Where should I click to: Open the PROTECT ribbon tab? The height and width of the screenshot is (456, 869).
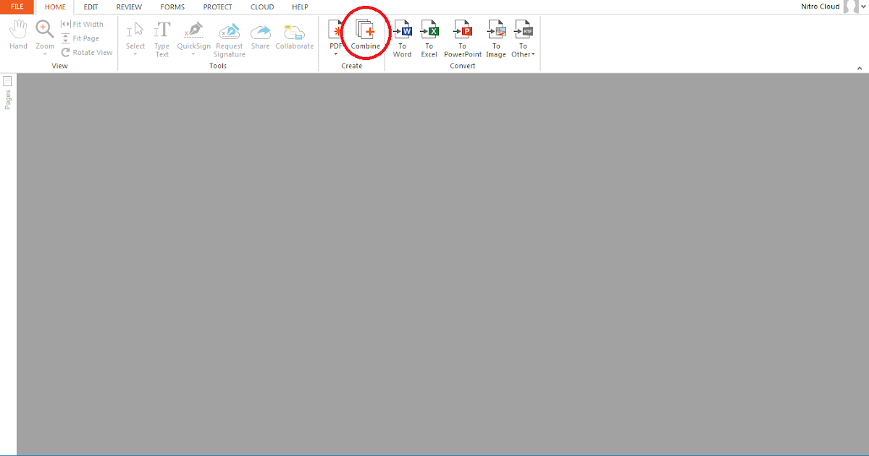(217, 7)
